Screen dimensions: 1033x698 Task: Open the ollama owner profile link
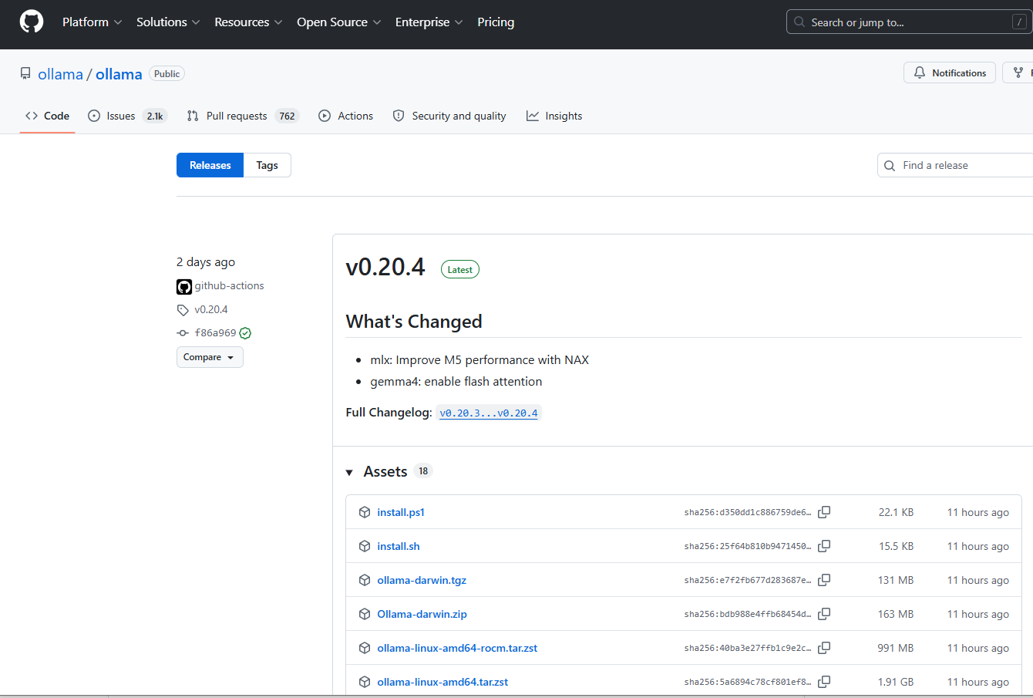tap(60, 74)
